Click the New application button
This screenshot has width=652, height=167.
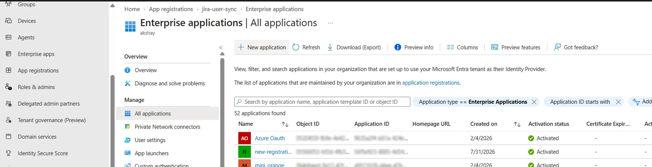click(x=262, y=47)
